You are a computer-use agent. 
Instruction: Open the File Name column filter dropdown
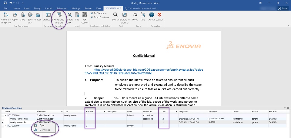point(62,112)
